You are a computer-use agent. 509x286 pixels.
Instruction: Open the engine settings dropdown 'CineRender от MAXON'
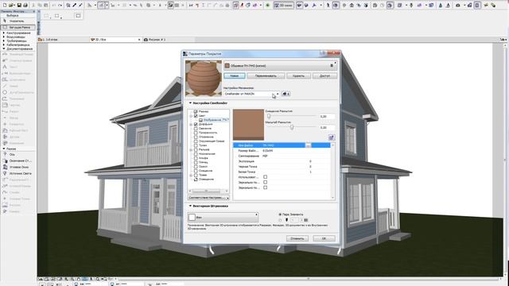coord(251,94)
